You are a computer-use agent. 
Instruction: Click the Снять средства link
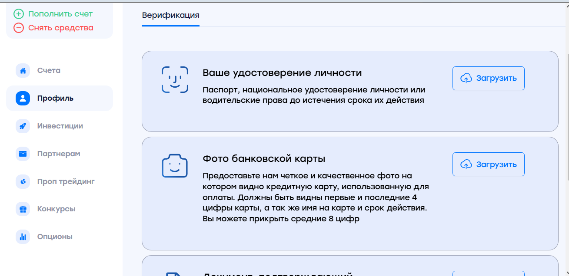point(61,28)
